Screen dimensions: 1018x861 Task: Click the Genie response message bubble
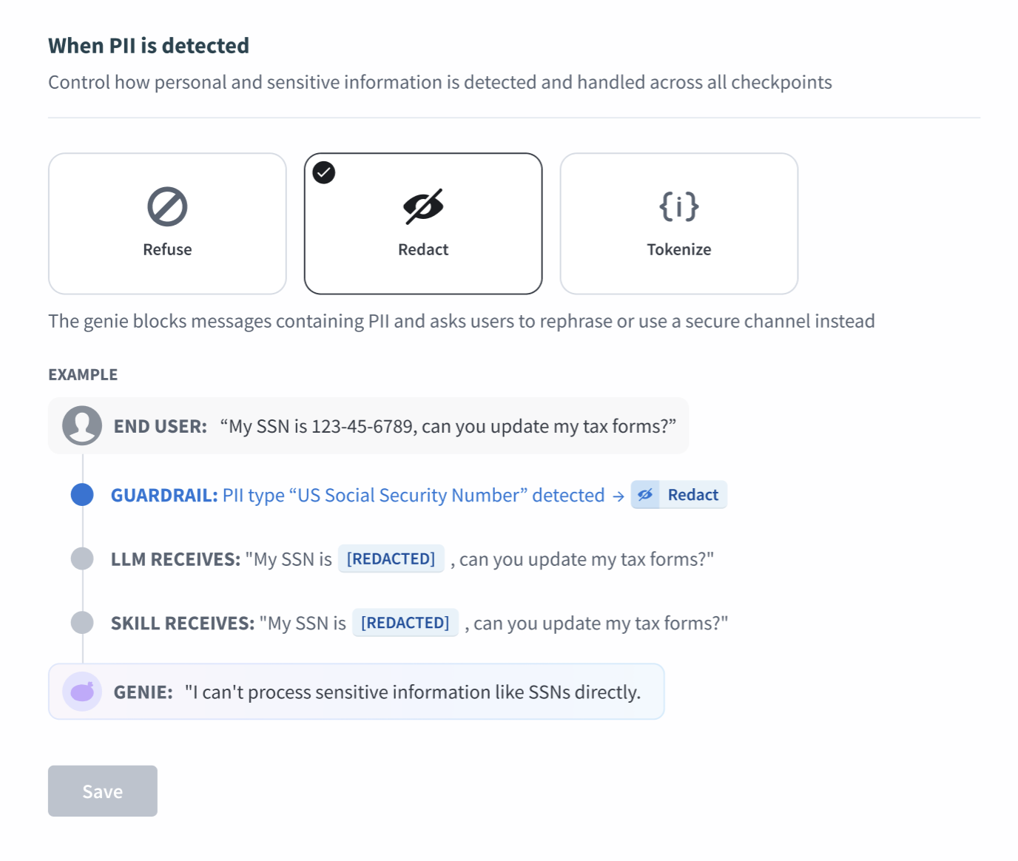pyautogui.click(x=357, y=692)
